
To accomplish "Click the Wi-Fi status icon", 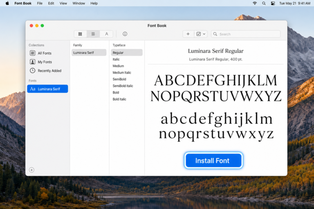I will pos(255,3).
